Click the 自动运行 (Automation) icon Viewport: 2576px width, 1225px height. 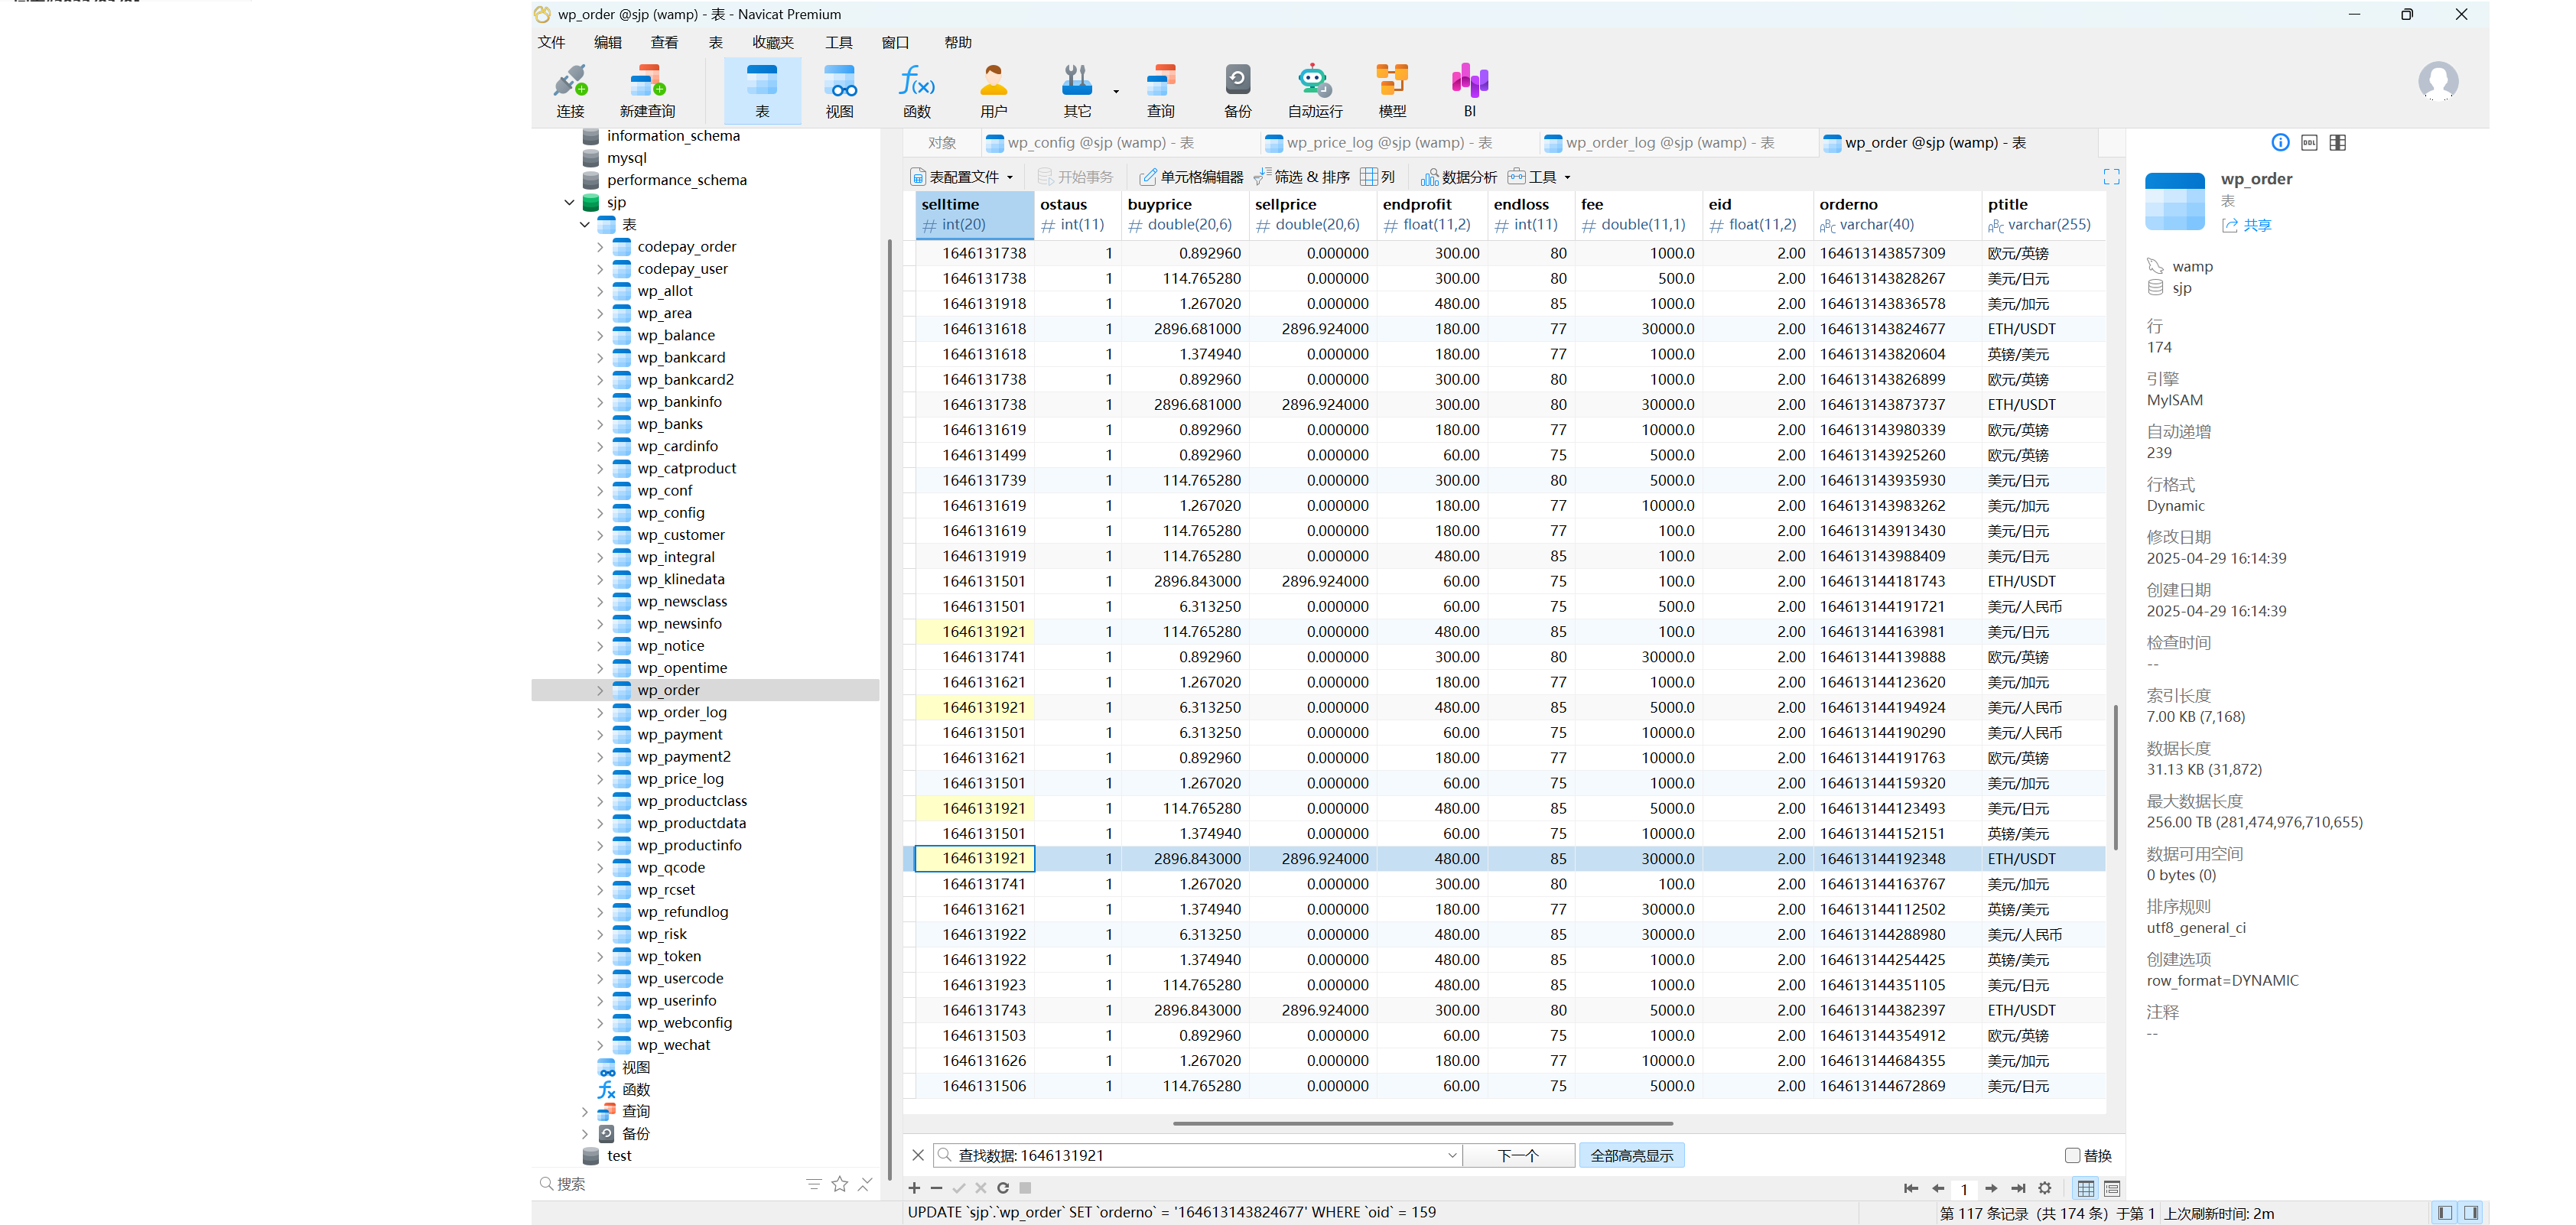[1314, 90]
